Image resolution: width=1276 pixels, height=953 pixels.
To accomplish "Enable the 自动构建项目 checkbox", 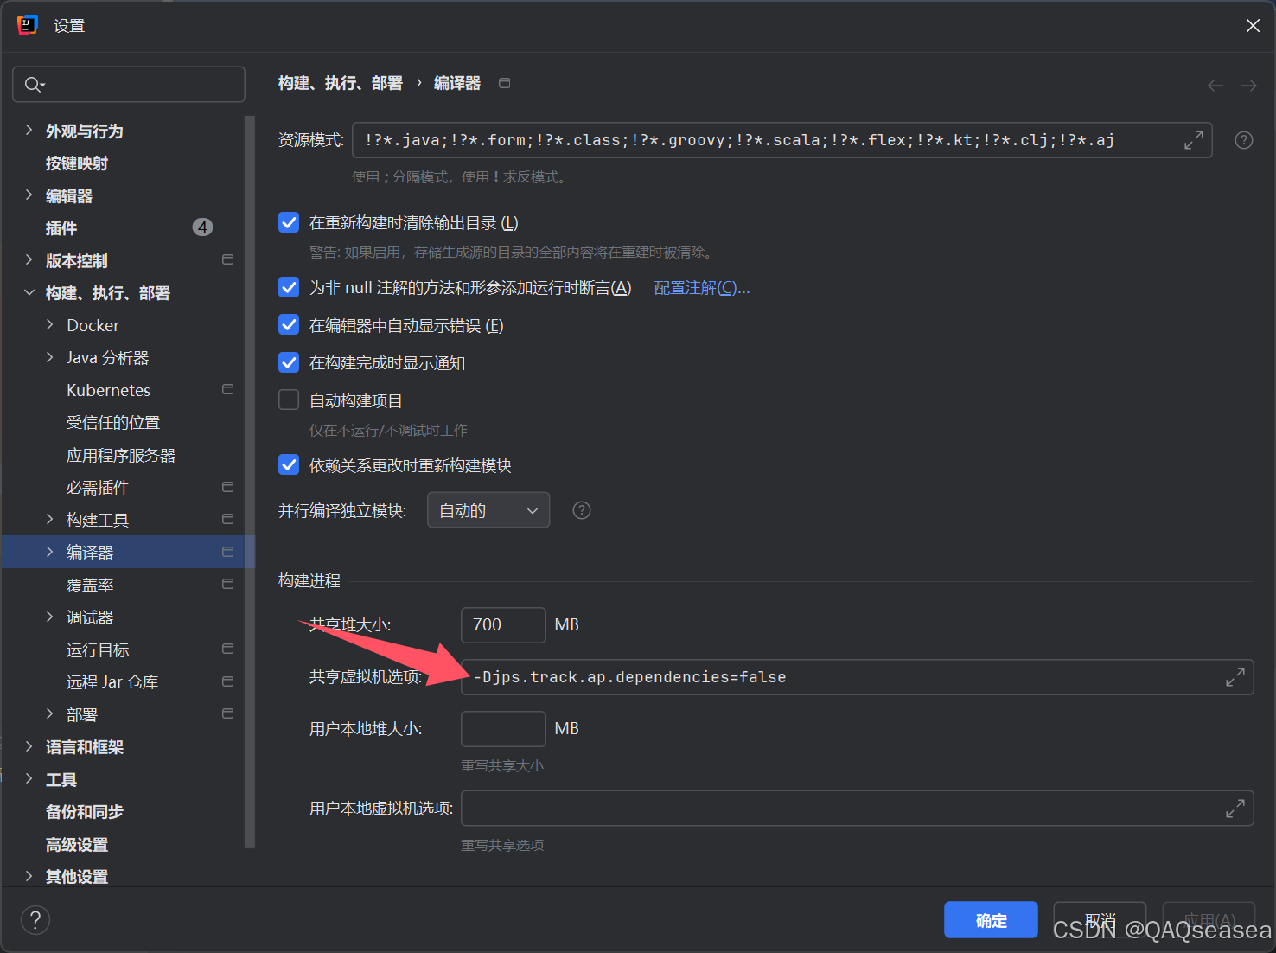I will tap(288, 400).
